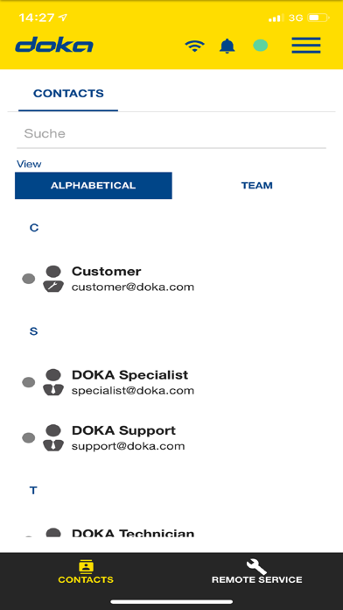Image resolution: width=343 pixels, height=610 pixels.
Task: Open notifications bell icon
Action: click(227, 46)
